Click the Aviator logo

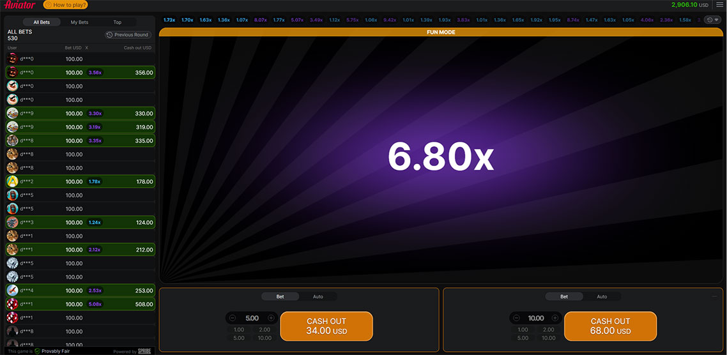(x=20, y=5)
